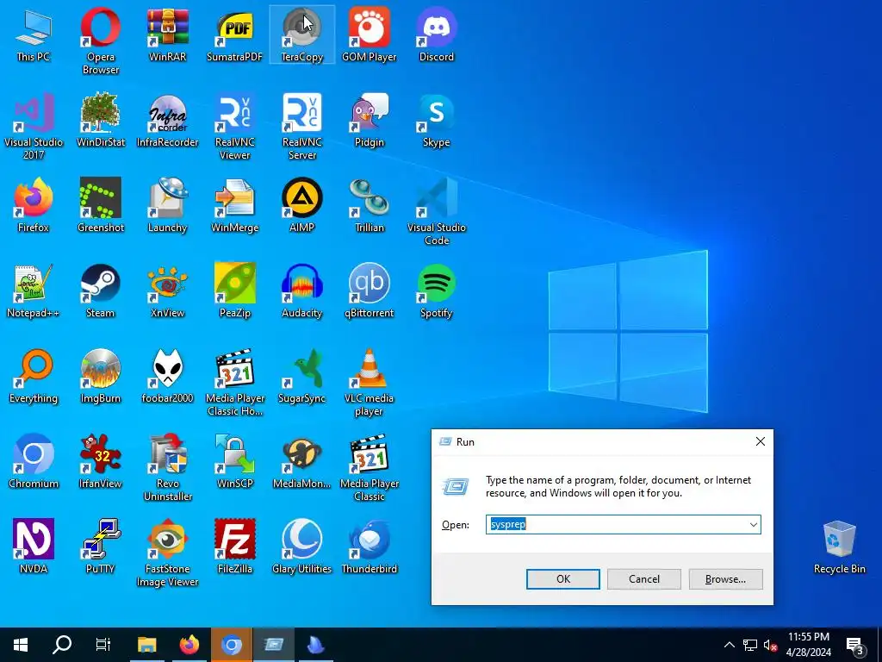Image resolution: width=882 pixels, height=662 pixels.
Task: Select the XnView shortcut icon
Action: click(x=168, y=291)
